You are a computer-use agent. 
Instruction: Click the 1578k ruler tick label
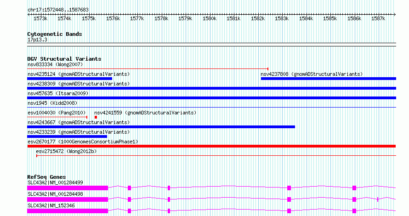pos(161,18)
